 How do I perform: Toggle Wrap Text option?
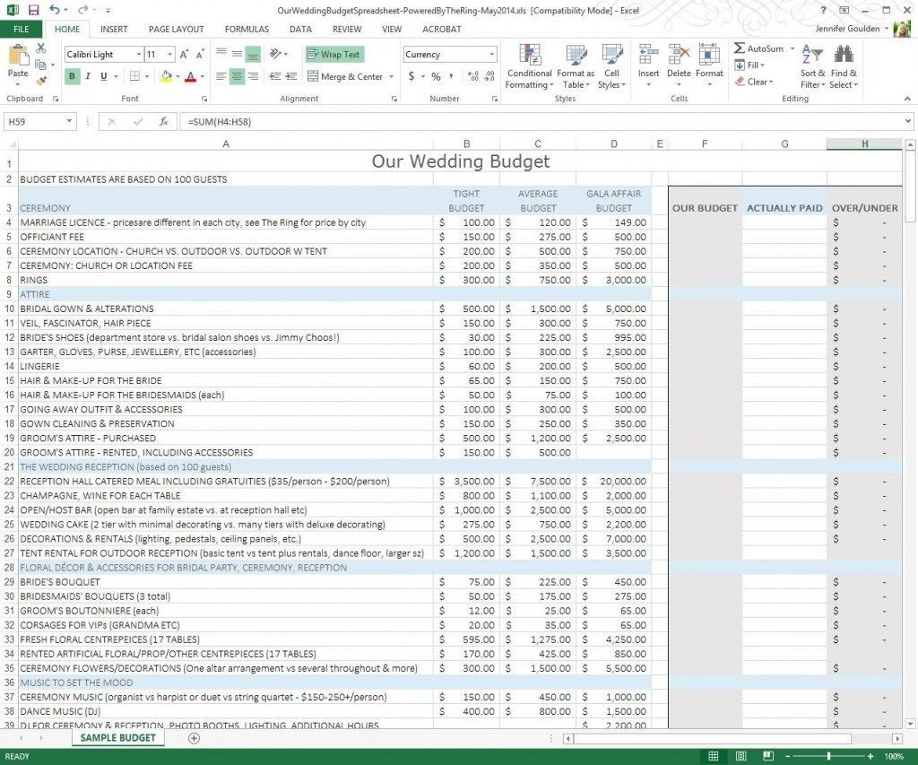(x=333, y=54)
